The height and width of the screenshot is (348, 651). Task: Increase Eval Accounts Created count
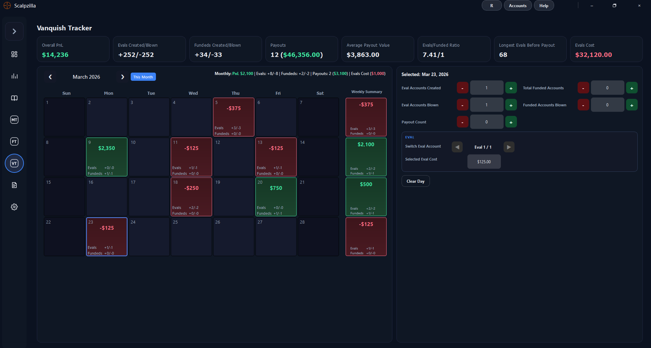pos(511,88)
